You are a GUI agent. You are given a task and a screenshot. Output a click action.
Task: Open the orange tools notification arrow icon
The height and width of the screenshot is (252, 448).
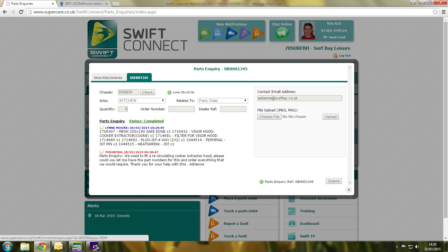[x=258, y=33]
